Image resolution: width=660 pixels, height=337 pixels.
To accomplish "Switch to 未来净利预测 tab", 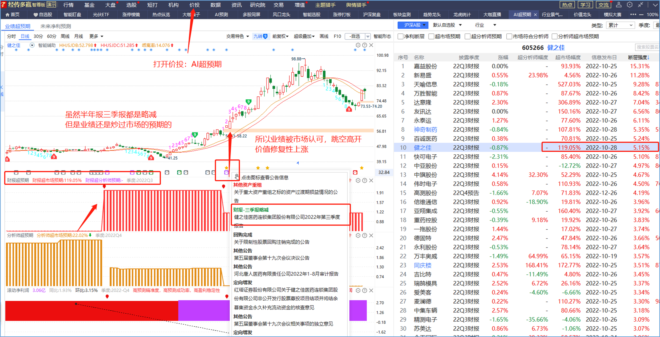I will (x=56, y=26).
